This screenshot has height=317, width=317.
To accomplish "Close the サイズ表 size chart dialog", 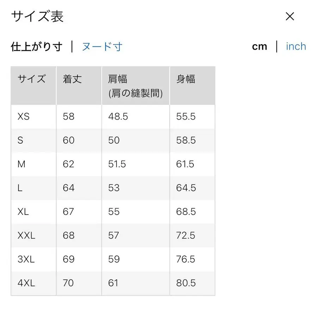I will tap(290, 16).
